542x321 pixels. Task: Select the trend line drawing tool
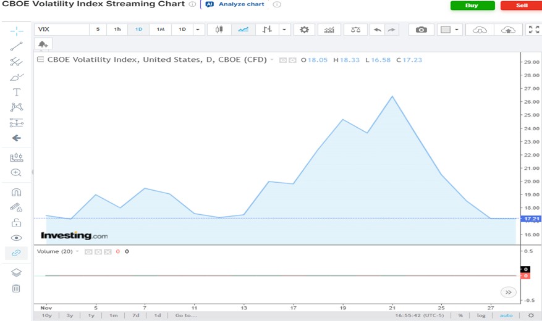point(17,46)
